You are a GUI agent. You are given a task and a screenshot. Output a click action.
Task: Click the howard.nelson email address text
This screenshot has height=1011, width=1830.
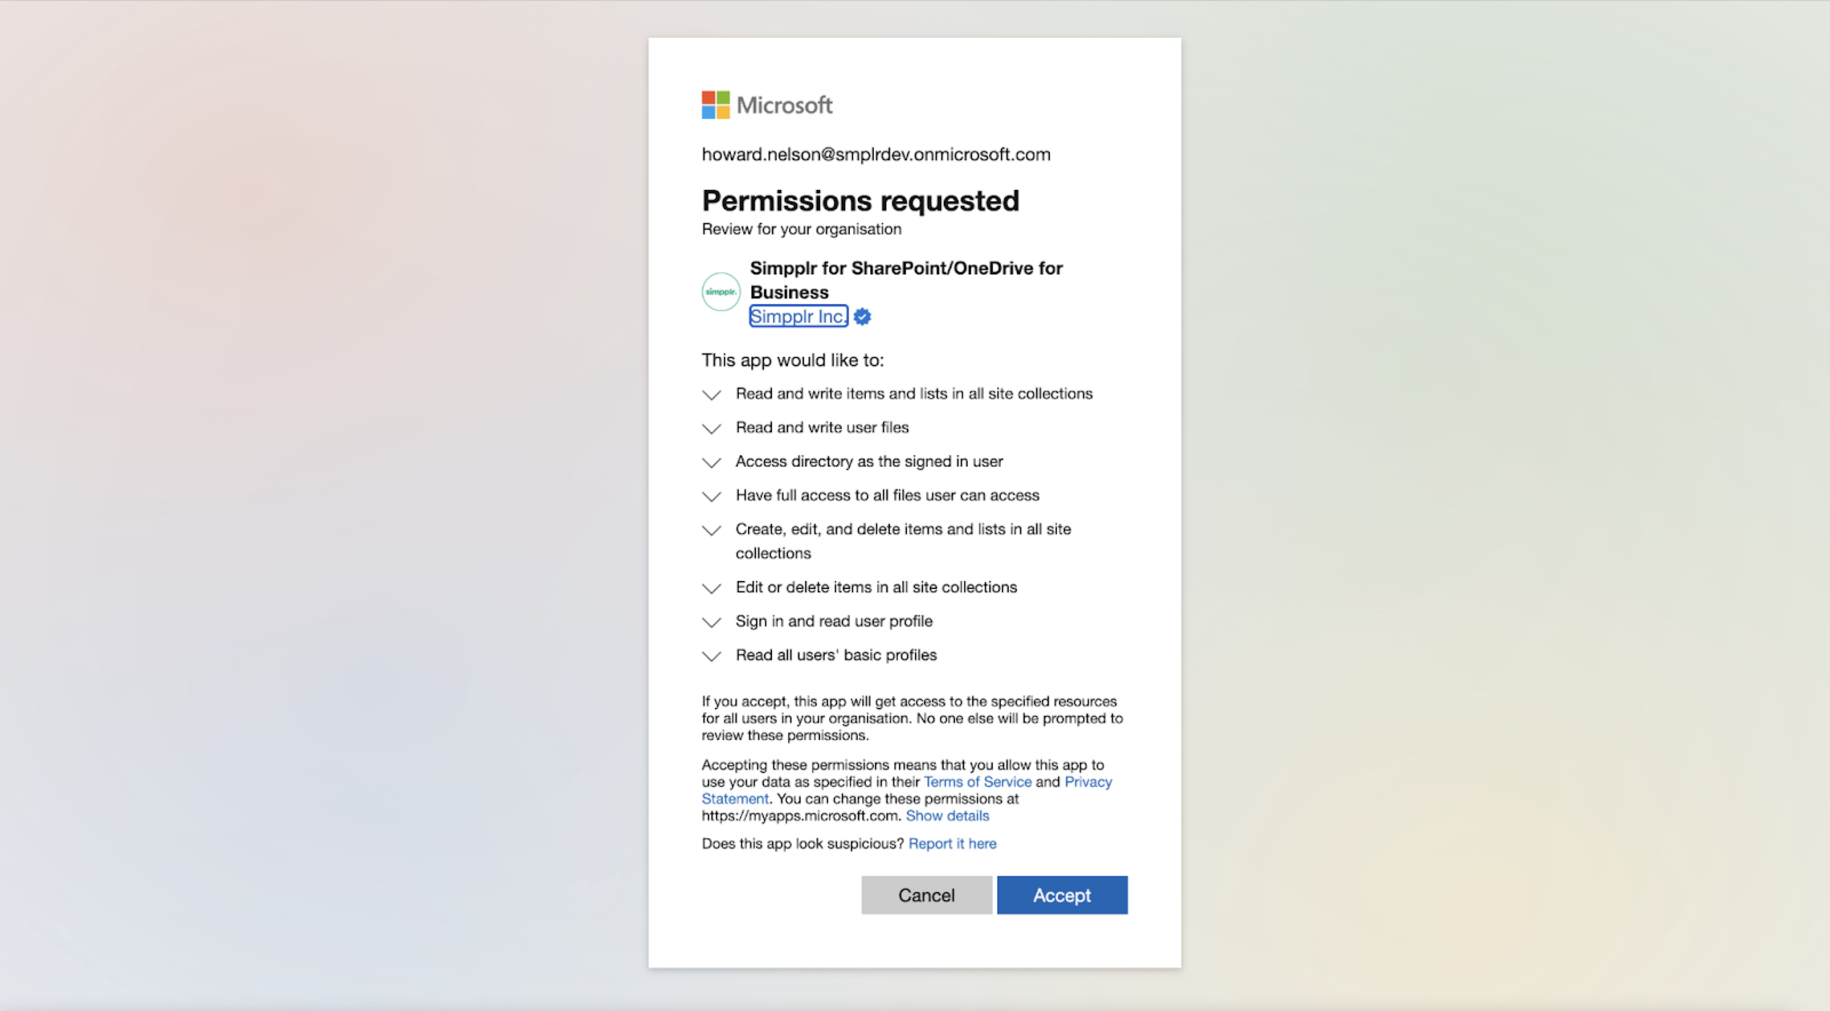pos(876,154)
